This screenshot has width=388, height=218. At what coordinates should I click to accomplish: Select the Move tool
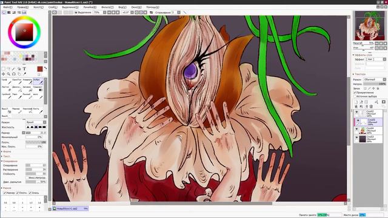[x=4, y=74]
